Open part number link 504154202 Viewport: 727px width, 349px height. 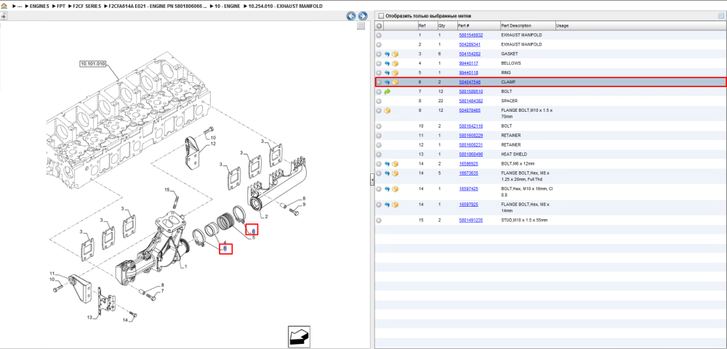click(470, 54)
